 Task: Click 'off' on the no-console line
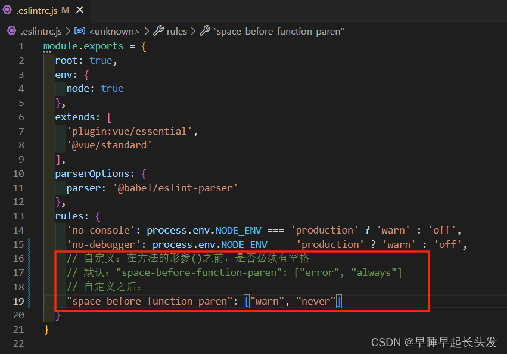click(x=442, y=231)
